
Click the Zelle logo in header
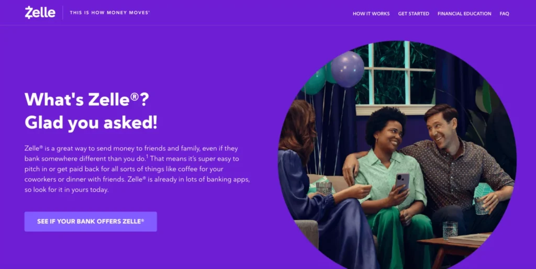(40, 13)
